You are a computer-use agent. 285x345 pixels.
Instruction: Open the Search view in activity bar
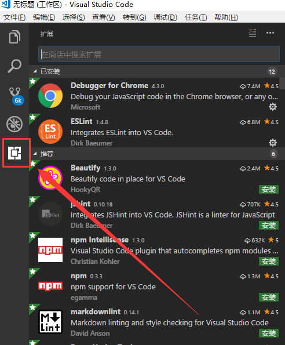click(14, 66)
